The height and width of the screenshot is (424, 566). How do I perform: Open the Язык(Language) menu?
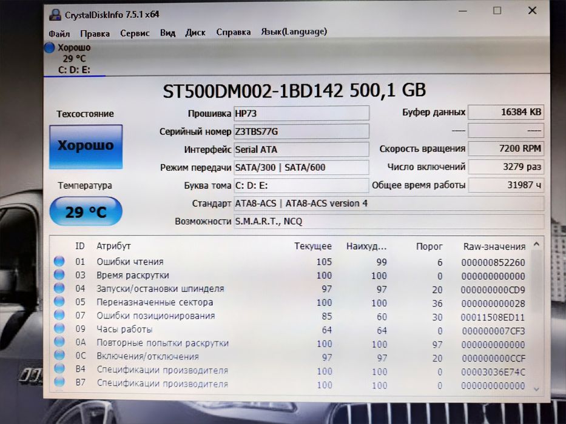pos(294,31)
